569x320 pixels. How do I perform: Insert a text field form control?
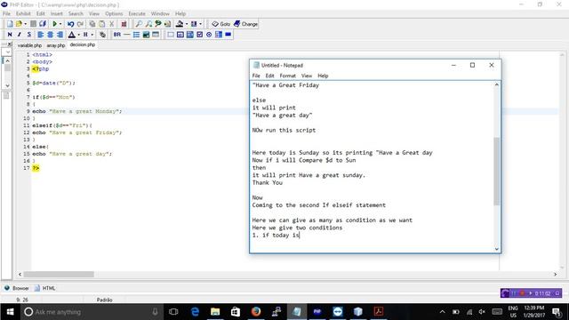coord(180,35)
